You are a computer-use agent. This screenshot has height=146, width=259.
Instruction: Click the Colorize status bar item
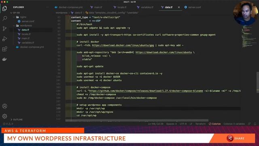point(214,124)
